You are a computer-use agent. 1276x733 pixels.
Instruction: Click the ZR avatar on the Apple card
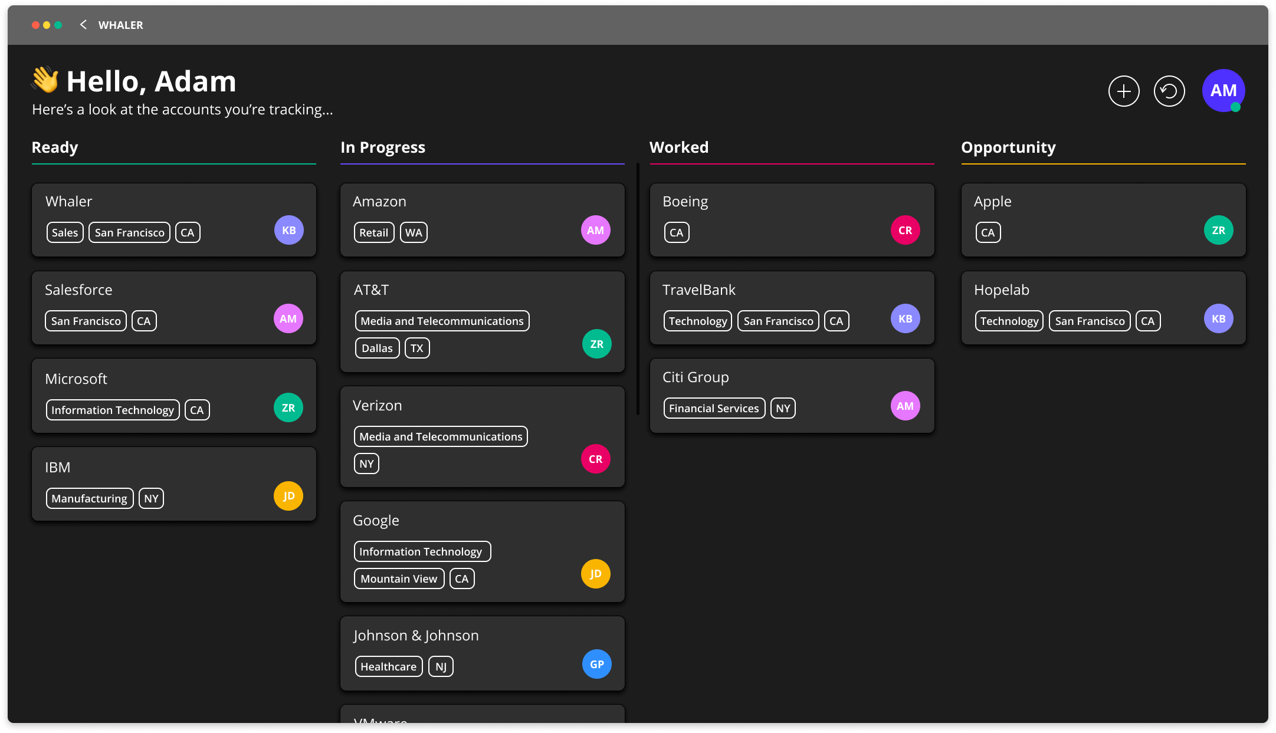tap(1219, 230)
